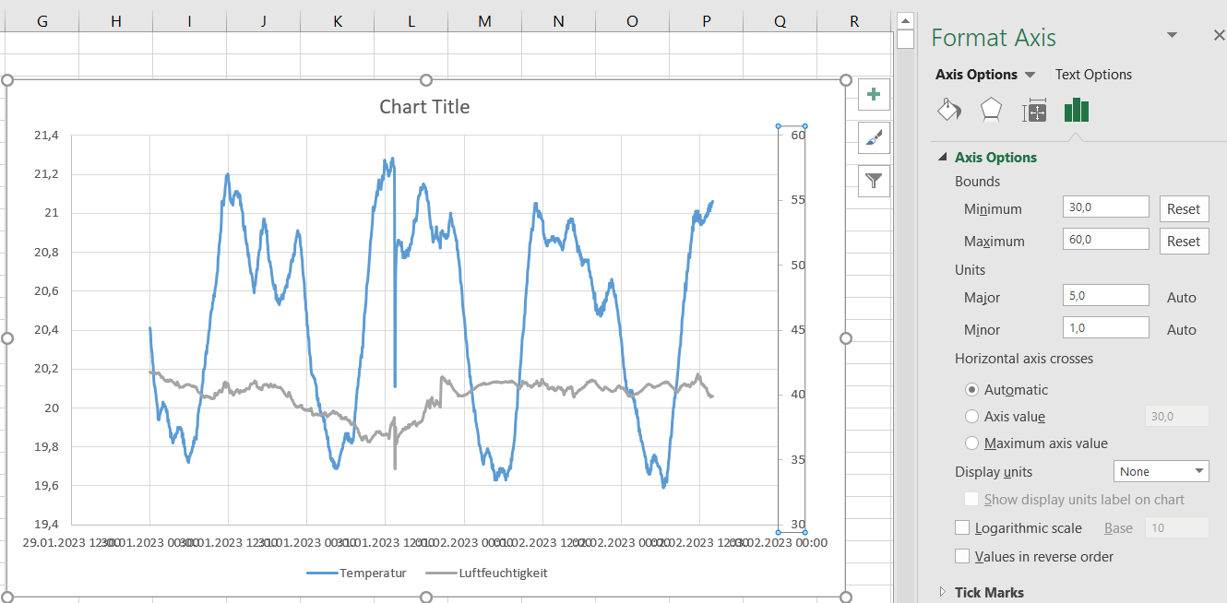
Task: Select column R header
Action: click(x=854, y=21)
